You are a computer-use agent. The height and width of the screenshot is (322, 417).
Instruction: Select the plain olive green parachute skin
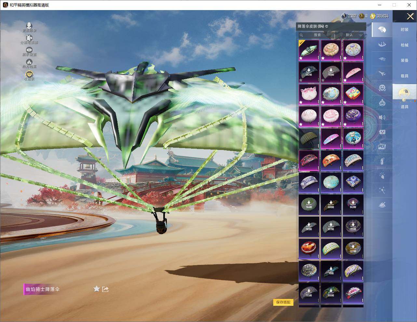[309, 138]
